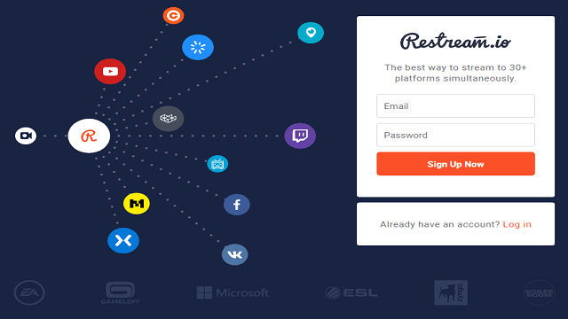Click the small blue TV icon
568x319 pixels.
pos(217,164)
